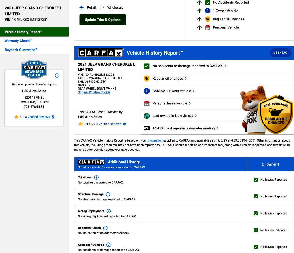Open the Original Window Sticker link
This screenshot has height=253, width=294.
pos(94,92)
